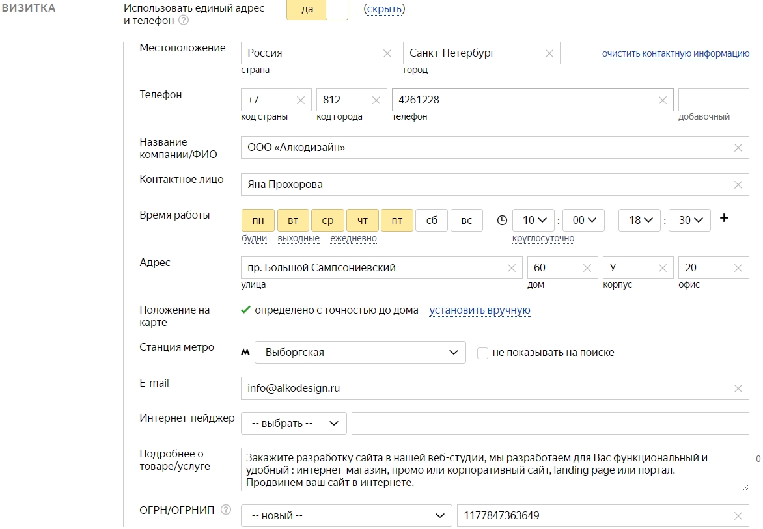Clear the city field Санкт-Петербург
The image size is (763, 529).
tap(549, 53)
